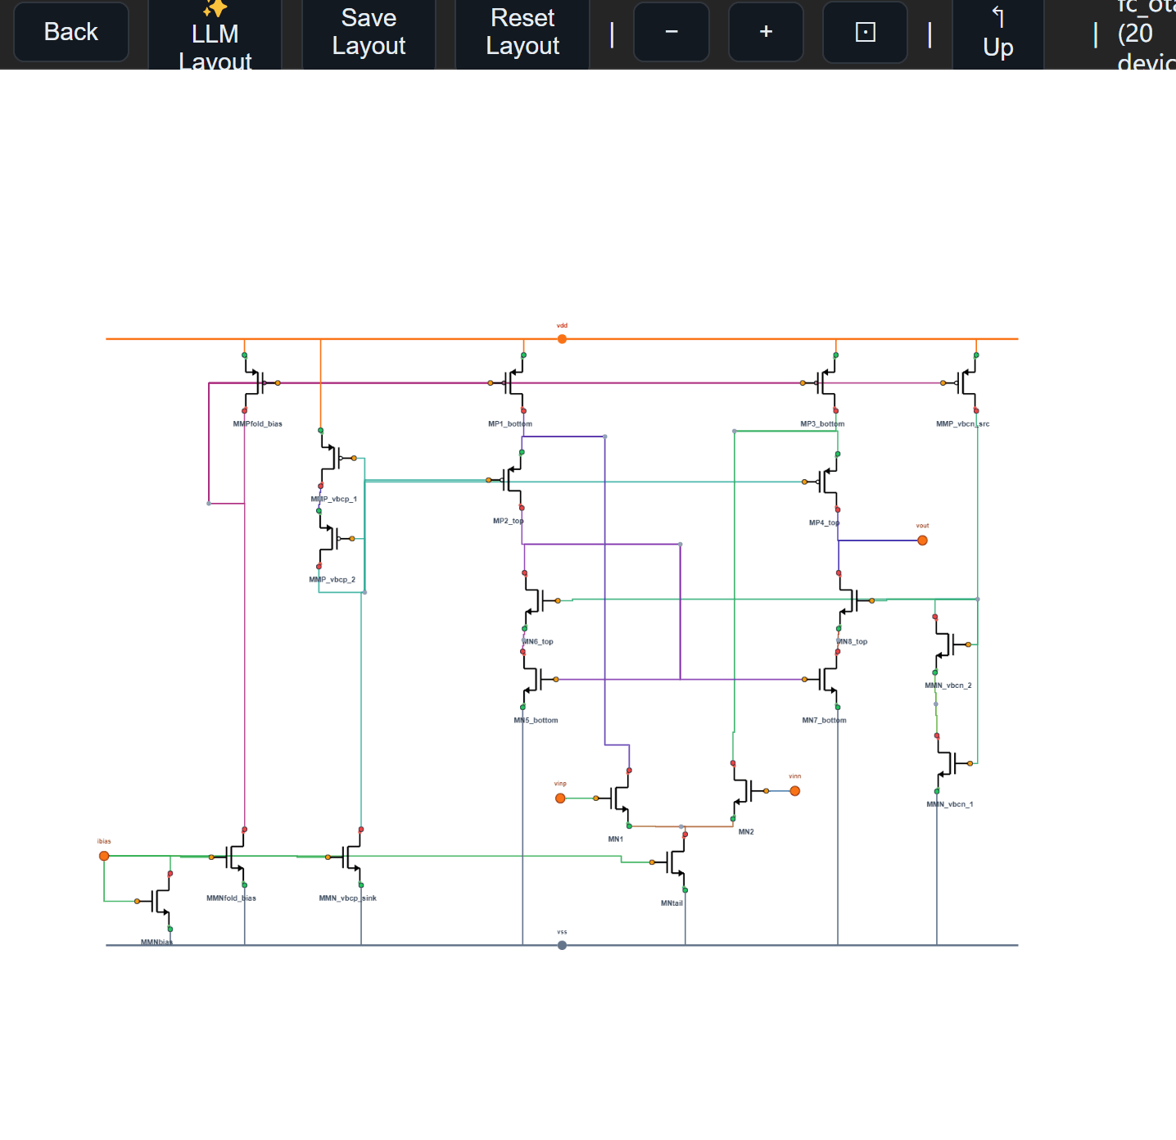Select the MN8_top transistor symbol
The image size is (1176, 1140).
853,600
